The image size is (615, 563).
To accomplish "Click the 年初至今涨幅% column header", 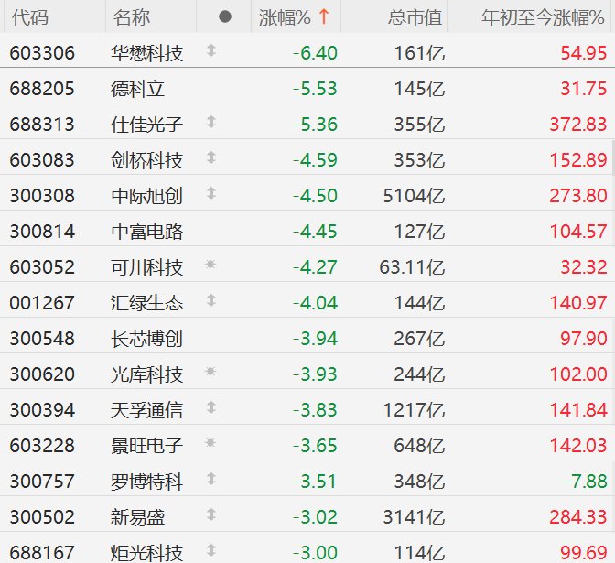I will pos(543,17).
